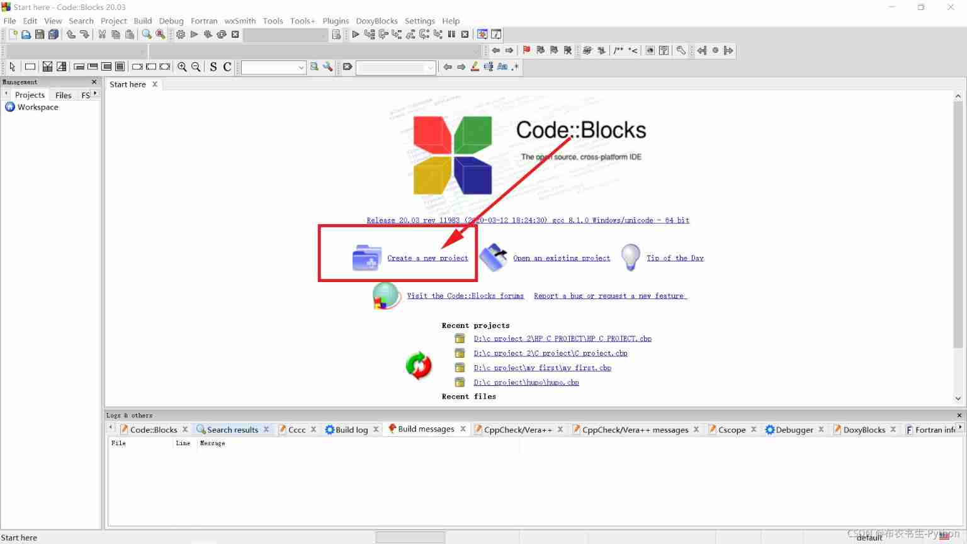Open the Build menu

coord(143,21)
